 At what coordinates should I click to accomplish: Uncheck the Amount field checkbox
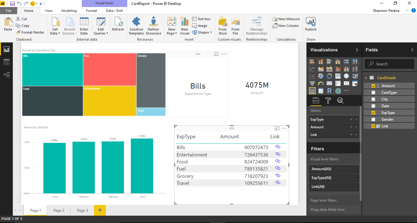tap(373, 86)
